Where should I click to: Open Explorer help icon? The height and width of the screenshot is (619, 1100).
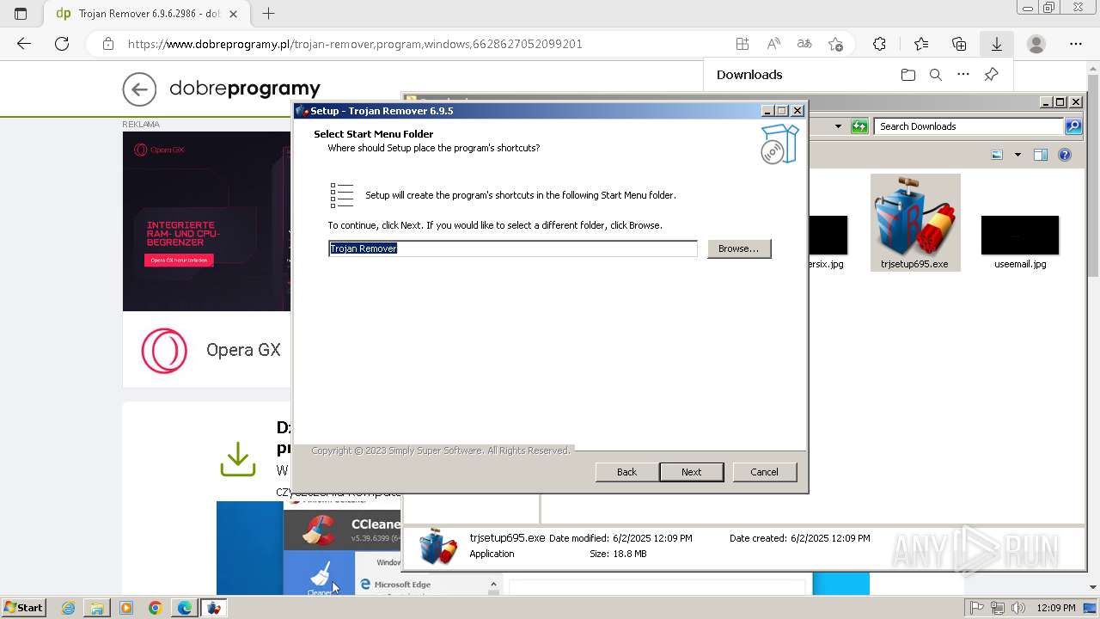pos(1065,155)
